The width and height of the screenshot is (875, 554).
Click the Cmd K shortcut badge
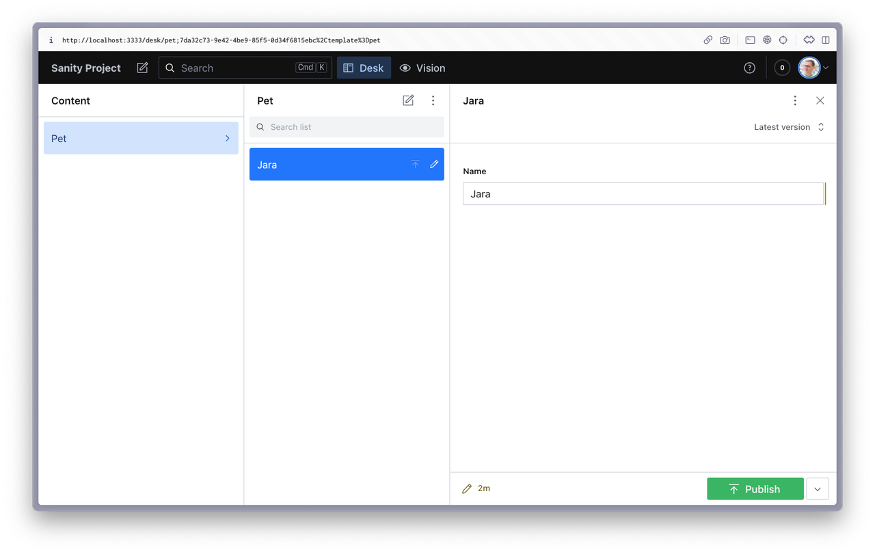pos(312,68)
